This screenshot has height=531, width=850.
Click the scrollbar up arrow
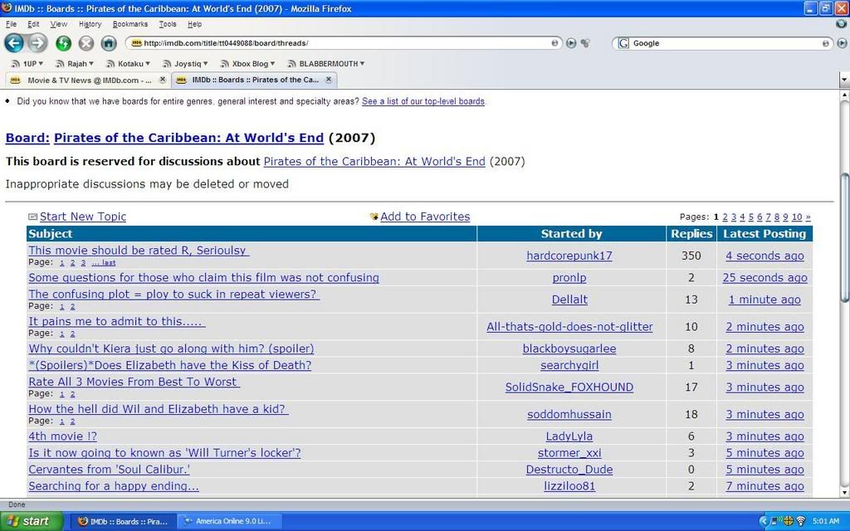tap(844, 95)
